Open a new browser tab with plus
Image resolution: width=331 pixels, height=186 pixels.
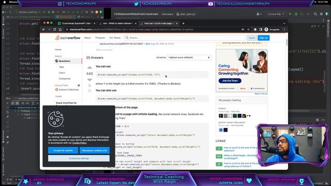(183, 23)
